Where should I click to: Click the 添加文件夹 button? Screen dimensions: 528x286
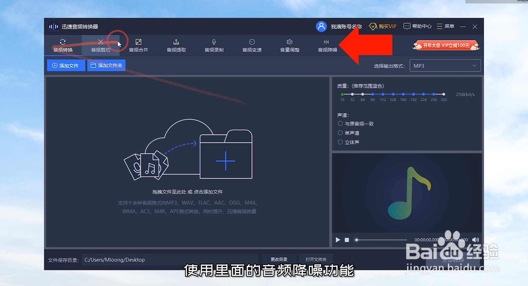tap(106, 65)
